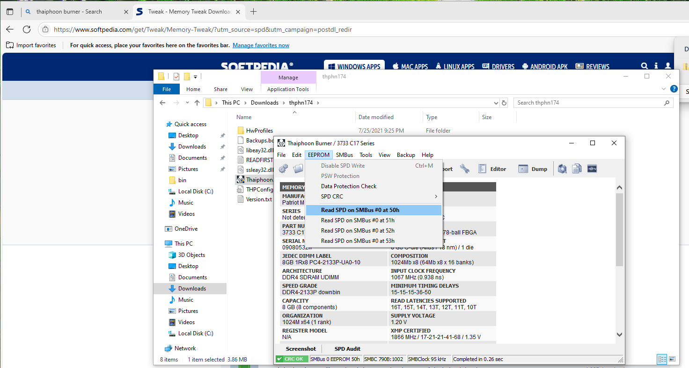Open Softpedia DRIVERS section
The height and width of the screenshot is (368, 689).
[498, 66]
